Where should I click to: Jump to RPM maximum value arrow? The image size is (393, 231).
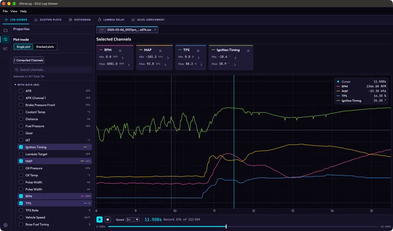tap(129, 65)
